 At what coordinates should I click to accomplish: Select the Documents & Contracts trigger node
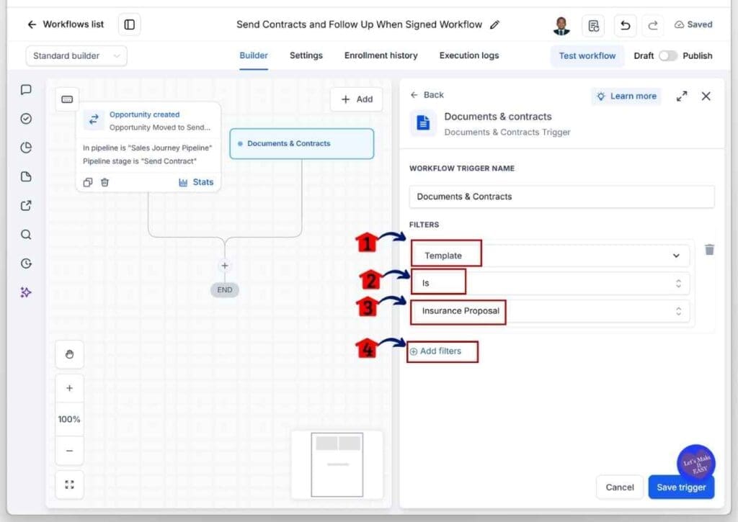pyautogui.click(x=302, y=143)
